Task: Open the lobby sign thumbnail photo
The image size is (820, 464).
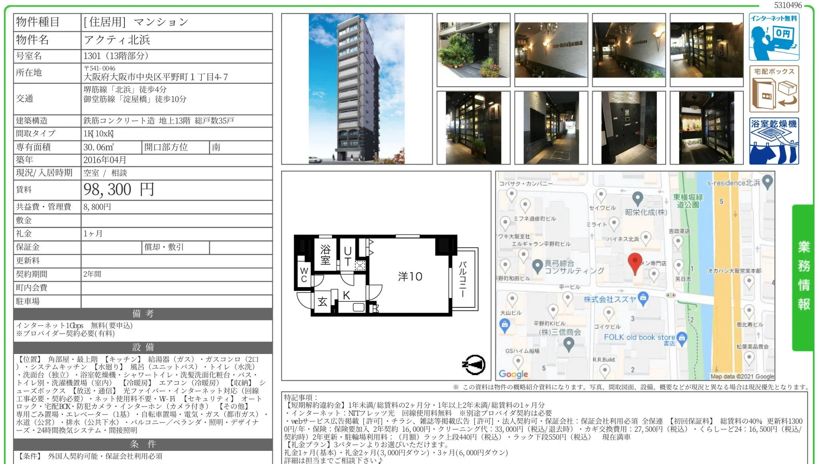Action: [551, 50]
